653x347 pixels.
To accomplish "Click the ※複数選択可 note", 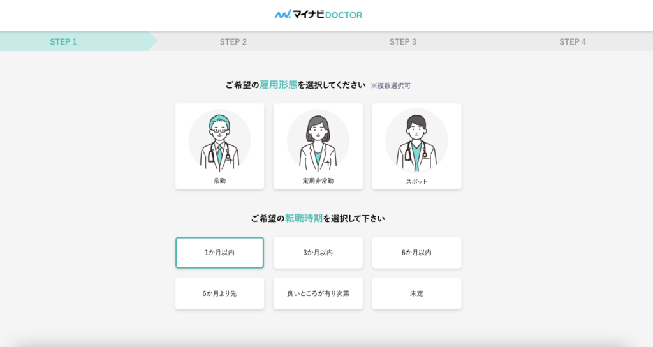I will (x=390, y=85).
